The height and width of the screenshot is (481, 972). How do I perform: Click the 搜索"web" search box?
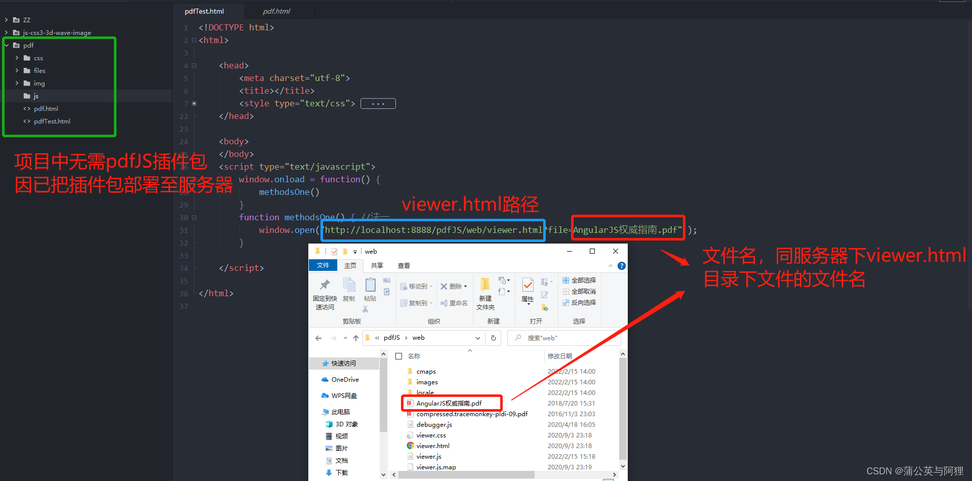tap(564, 338)
